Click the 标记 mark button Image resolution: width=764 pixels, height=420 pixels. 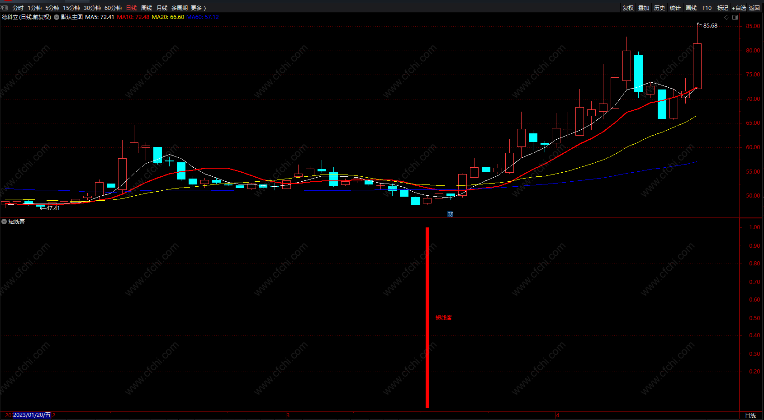pyautogui.click(x=723, y=8)
